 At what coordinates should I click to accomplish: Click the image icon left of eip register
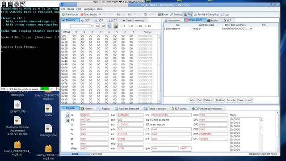(x=67, y=120)
